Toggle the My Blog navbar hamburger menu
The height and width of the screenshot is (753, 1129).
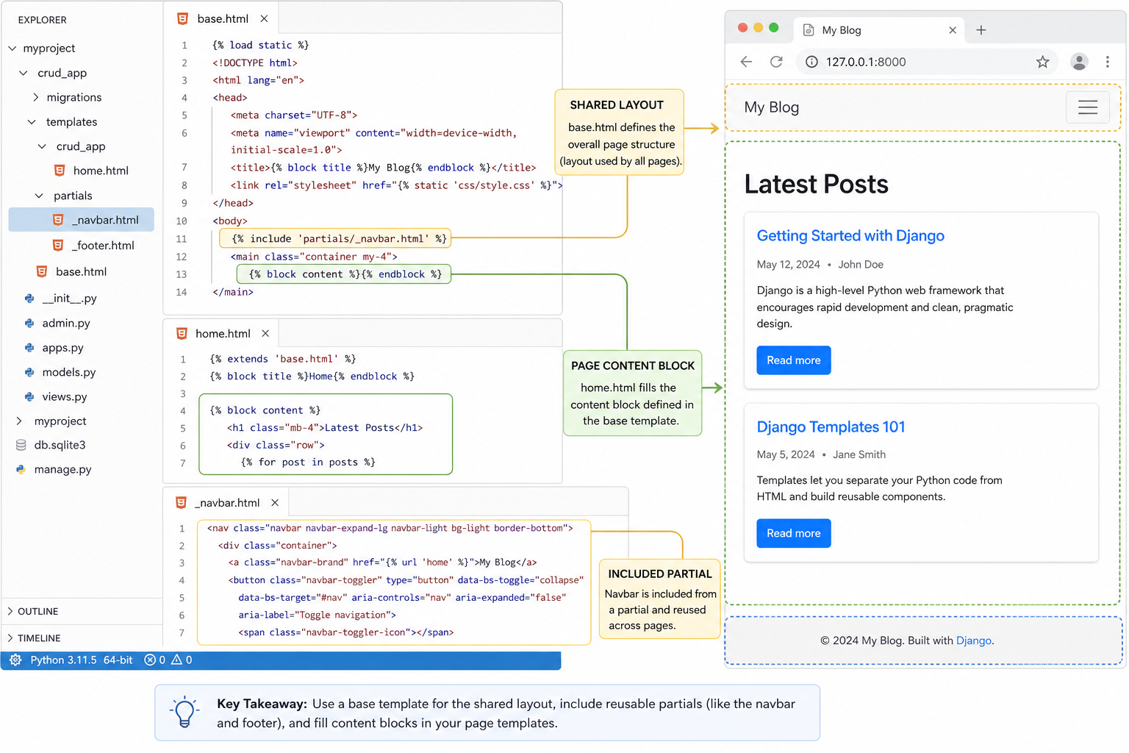pyautogui.click(x=1088, y=107)
